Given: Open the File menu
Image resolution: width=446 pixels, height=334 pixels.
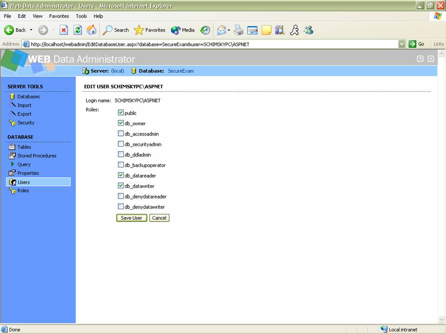Looking at the screenshot, I should click(7, 16).
